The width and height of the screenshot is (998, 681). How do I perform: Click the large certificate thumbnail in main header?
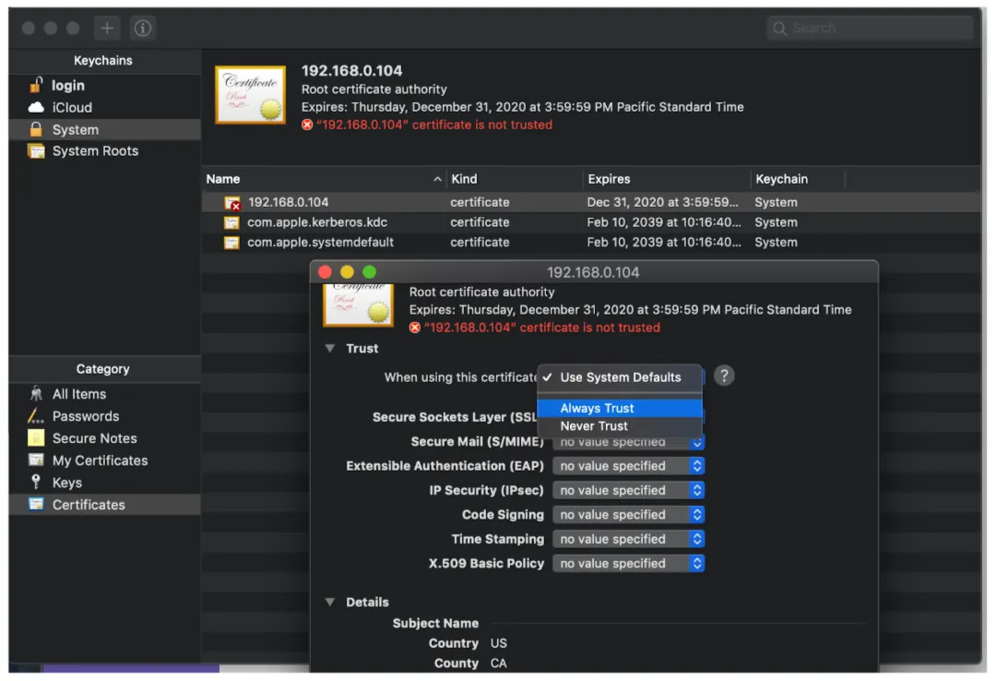(250, 94)
